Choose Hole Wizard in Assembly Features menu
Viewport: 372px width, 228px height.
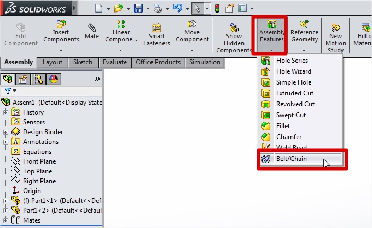coord(293,71)
